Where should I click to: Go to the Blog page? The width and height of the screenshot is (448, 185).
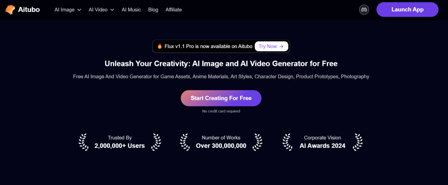[x=153, y=10]
